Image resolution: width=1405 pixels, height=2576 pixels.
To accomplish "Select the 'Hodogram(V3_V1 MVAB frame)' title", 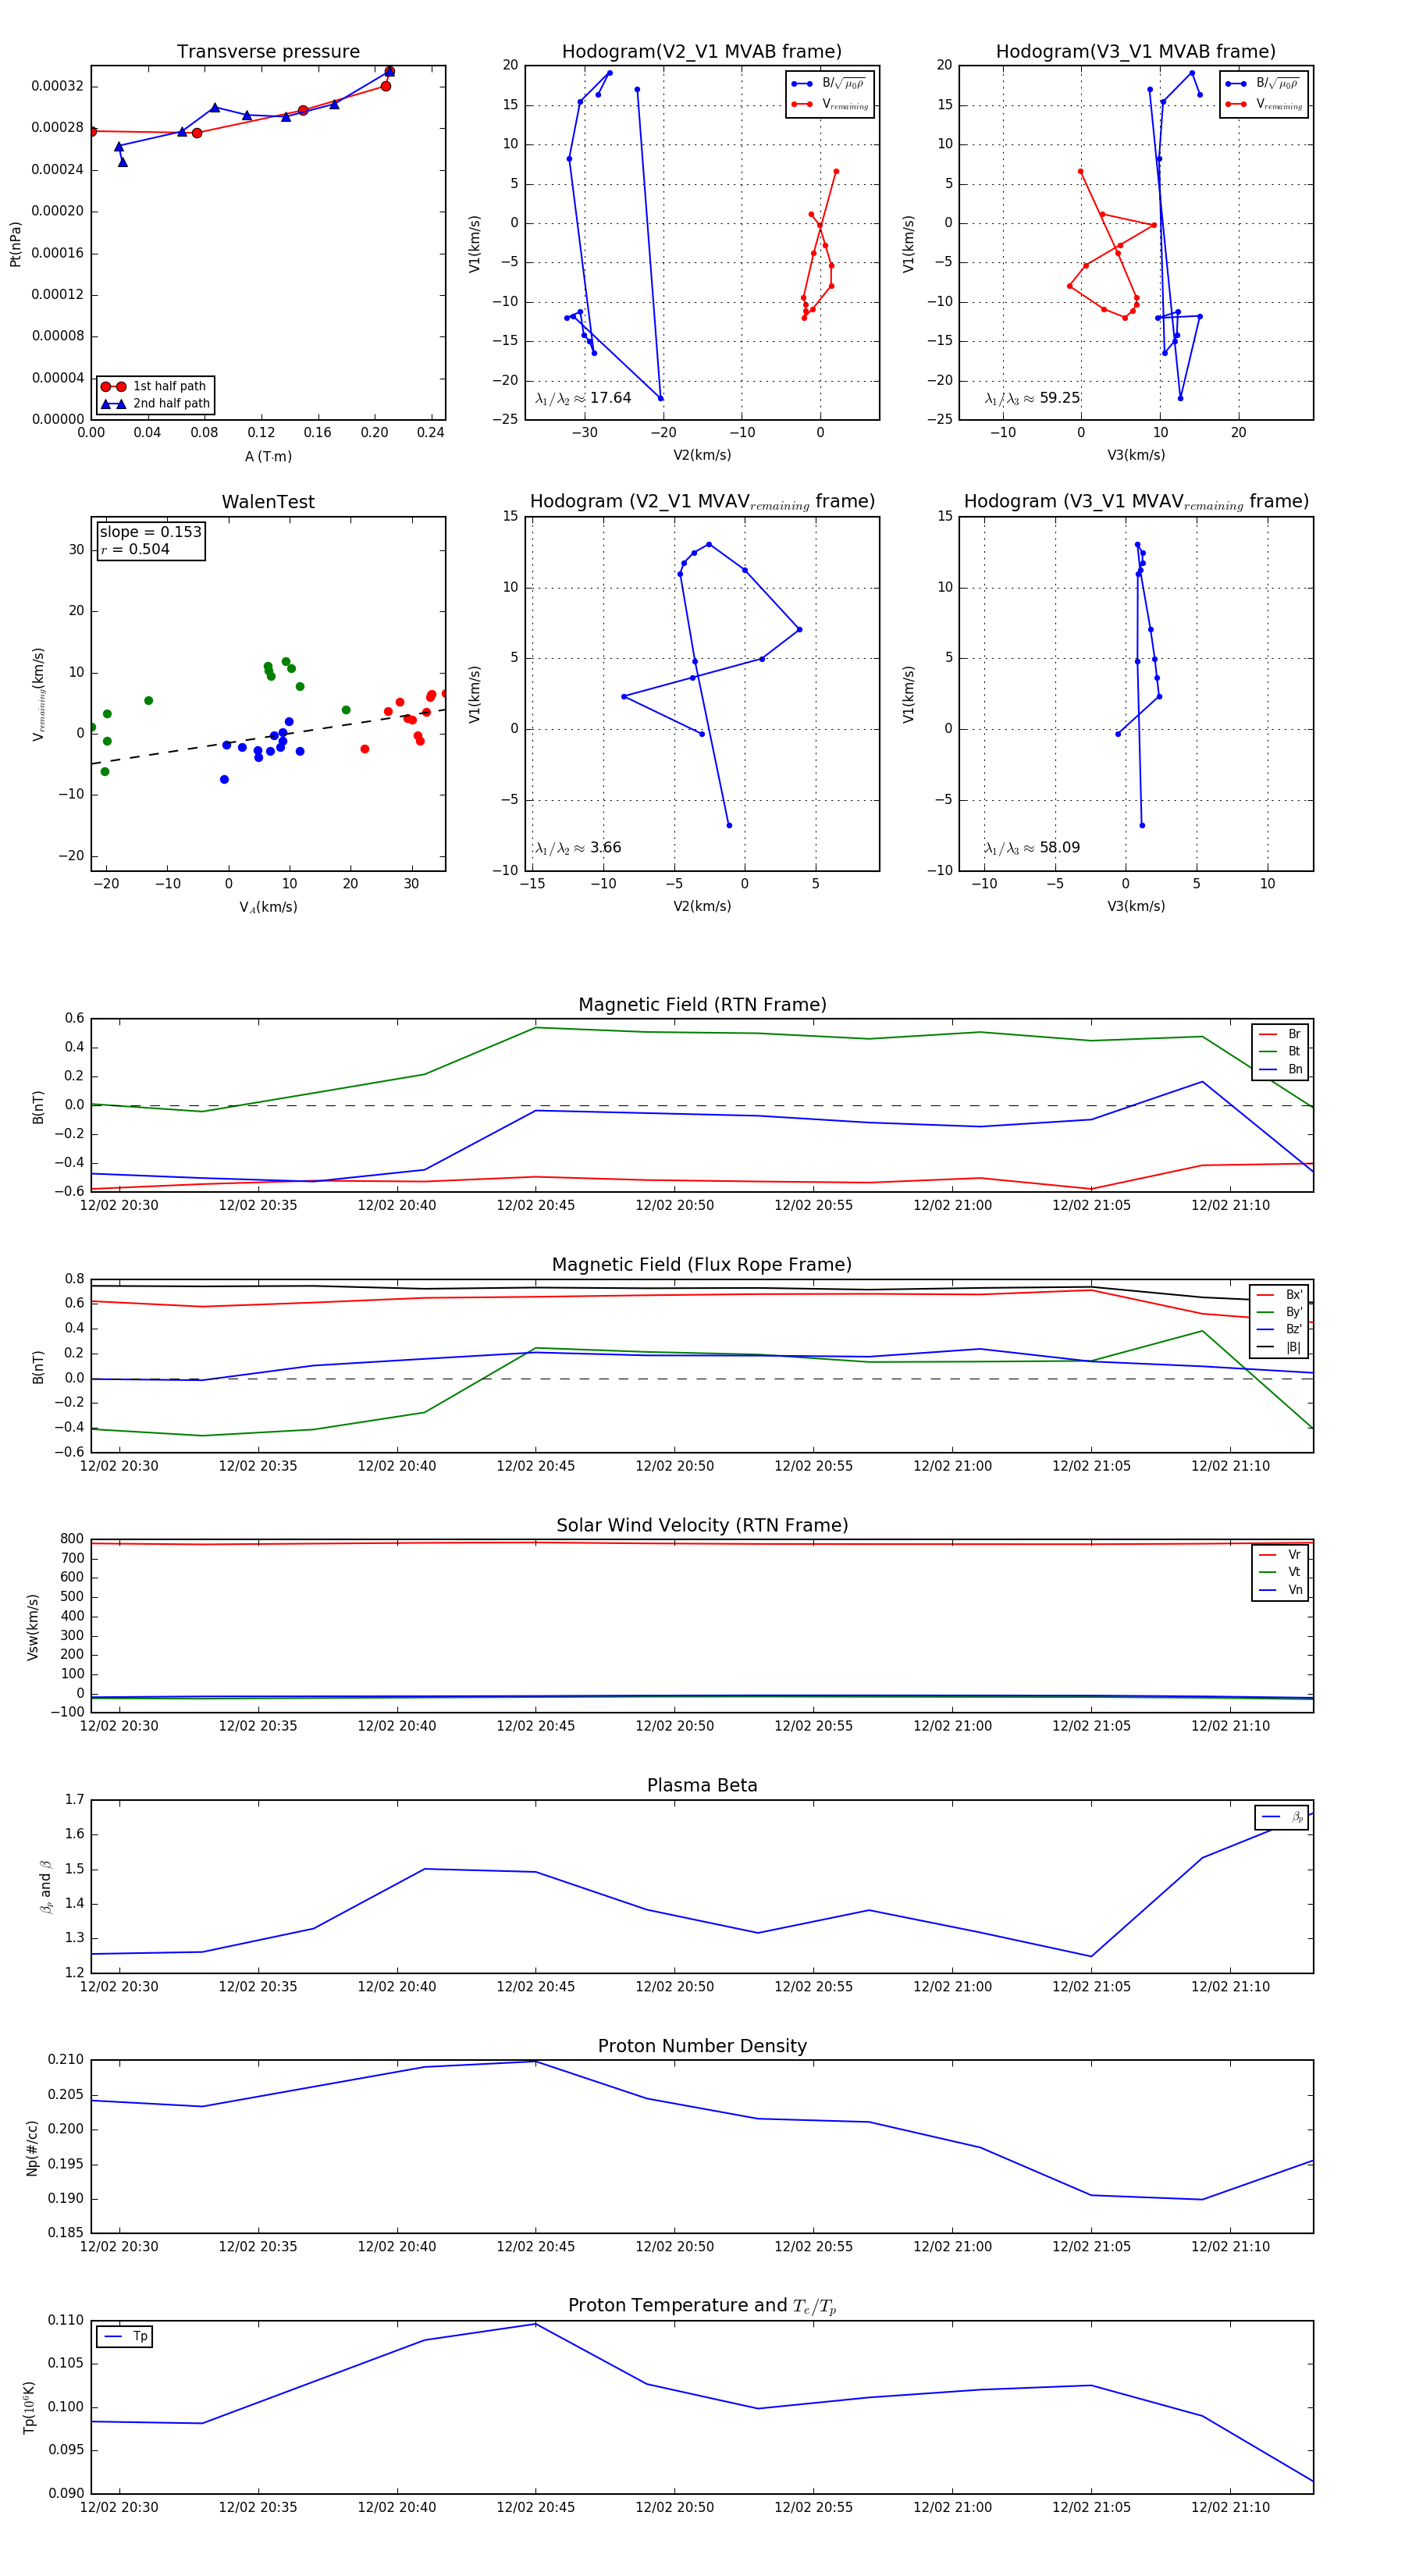I will 1136,52.
